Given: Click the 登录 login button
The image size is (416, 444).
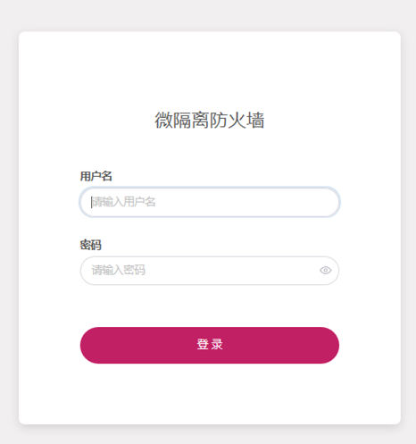Looking at the screenshot, I should tap(210, 345).
